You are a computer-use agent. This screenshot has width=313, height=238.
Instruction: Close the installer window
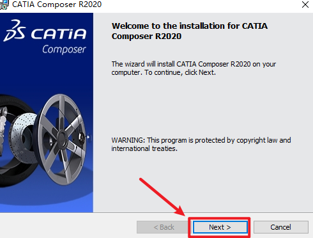pyautogui.click(x=305, y=4)
